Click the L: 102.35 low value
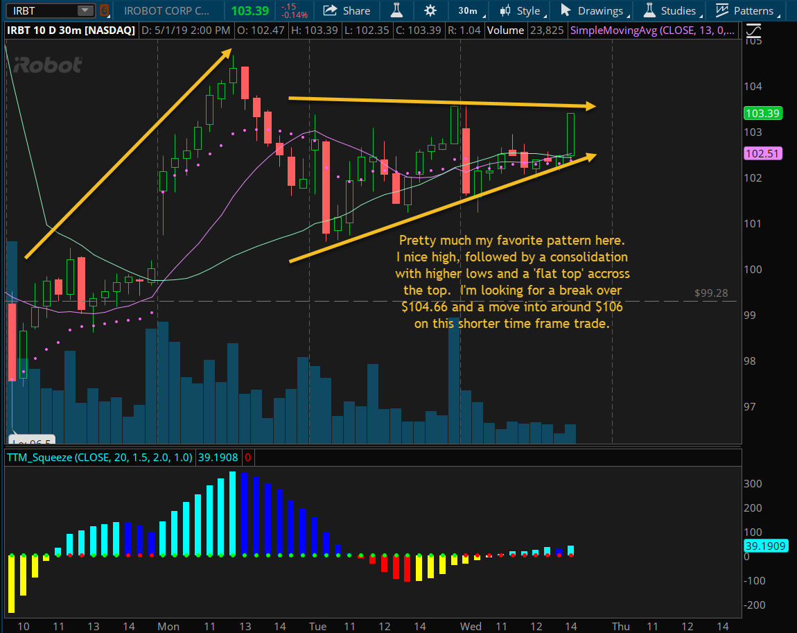The image size is (797, 633). click(x=367, y=31)
